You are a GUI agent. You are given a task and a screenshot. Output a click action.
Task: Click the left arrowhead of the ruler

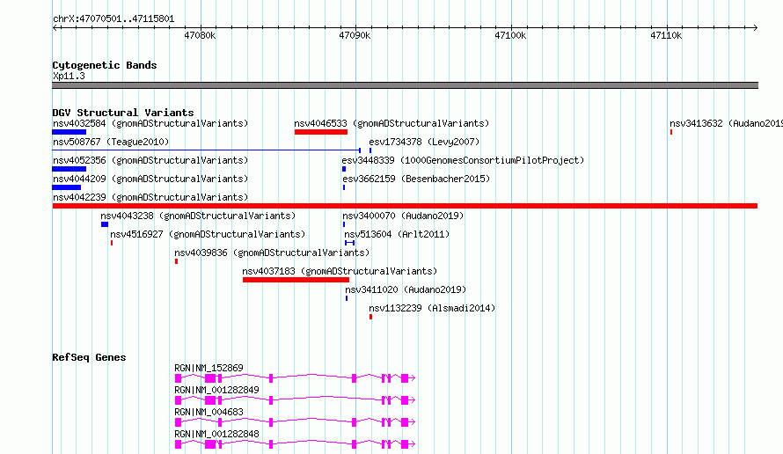(x=55, y=27)
